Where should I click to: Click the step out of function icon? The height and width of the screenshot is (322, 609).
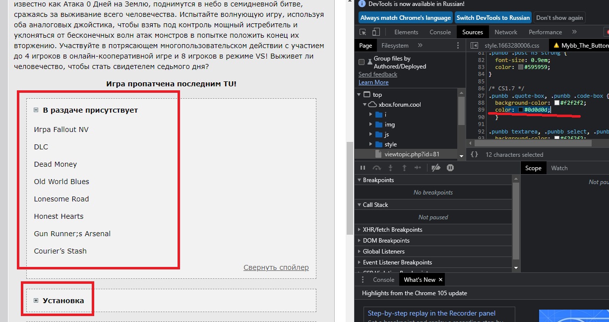(x=404, y=168)
